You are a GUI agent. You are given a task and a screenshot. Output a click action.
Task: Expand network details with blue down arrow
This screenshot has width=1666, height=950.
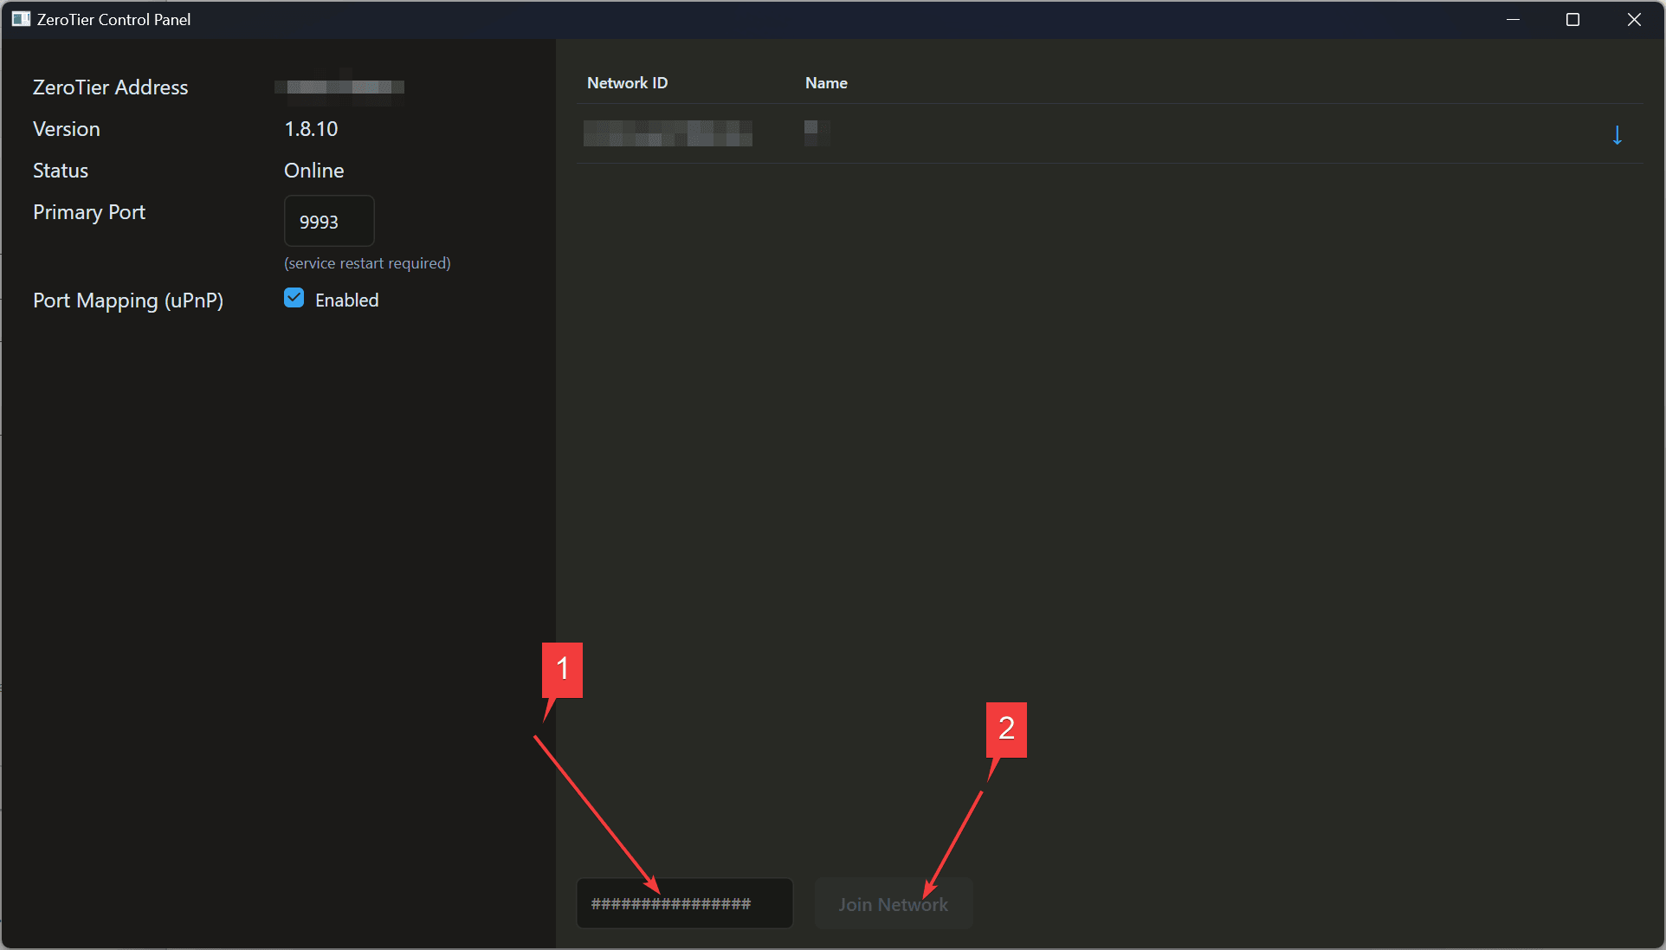point(1617,135)
